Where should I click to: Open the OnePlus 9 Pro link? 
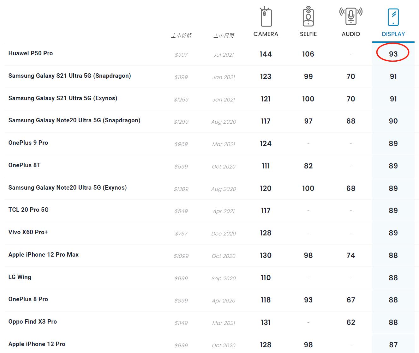28,143
